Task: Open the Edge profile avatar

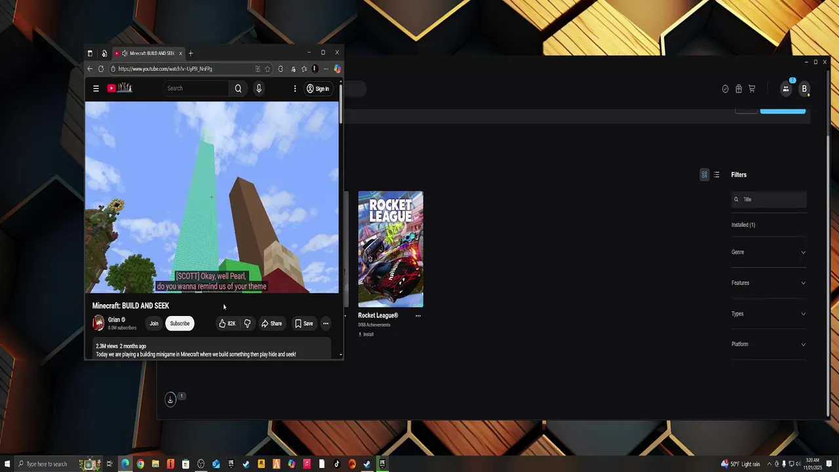Action: (x=315, y=69)
